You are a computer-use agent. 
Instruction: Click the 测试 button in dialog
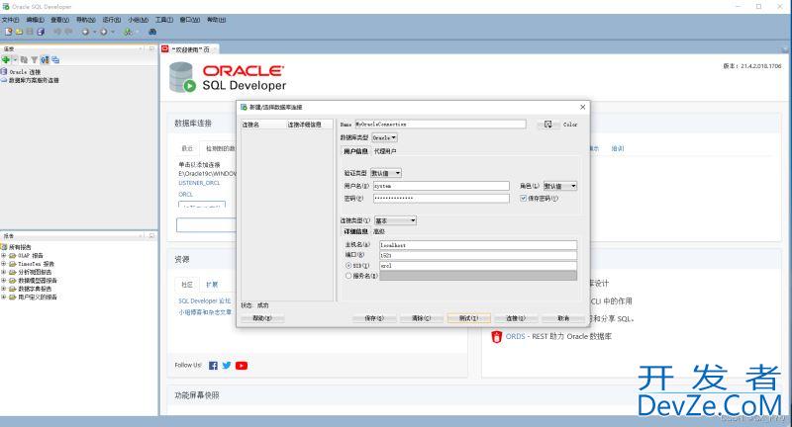coord(468,318)
